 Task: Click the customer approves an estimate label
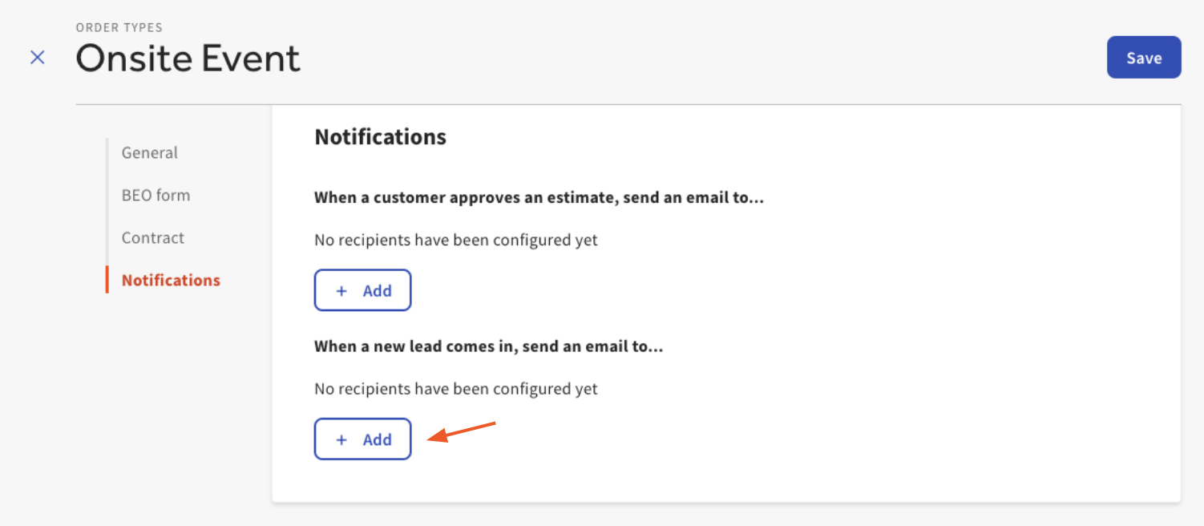point(539,197)
